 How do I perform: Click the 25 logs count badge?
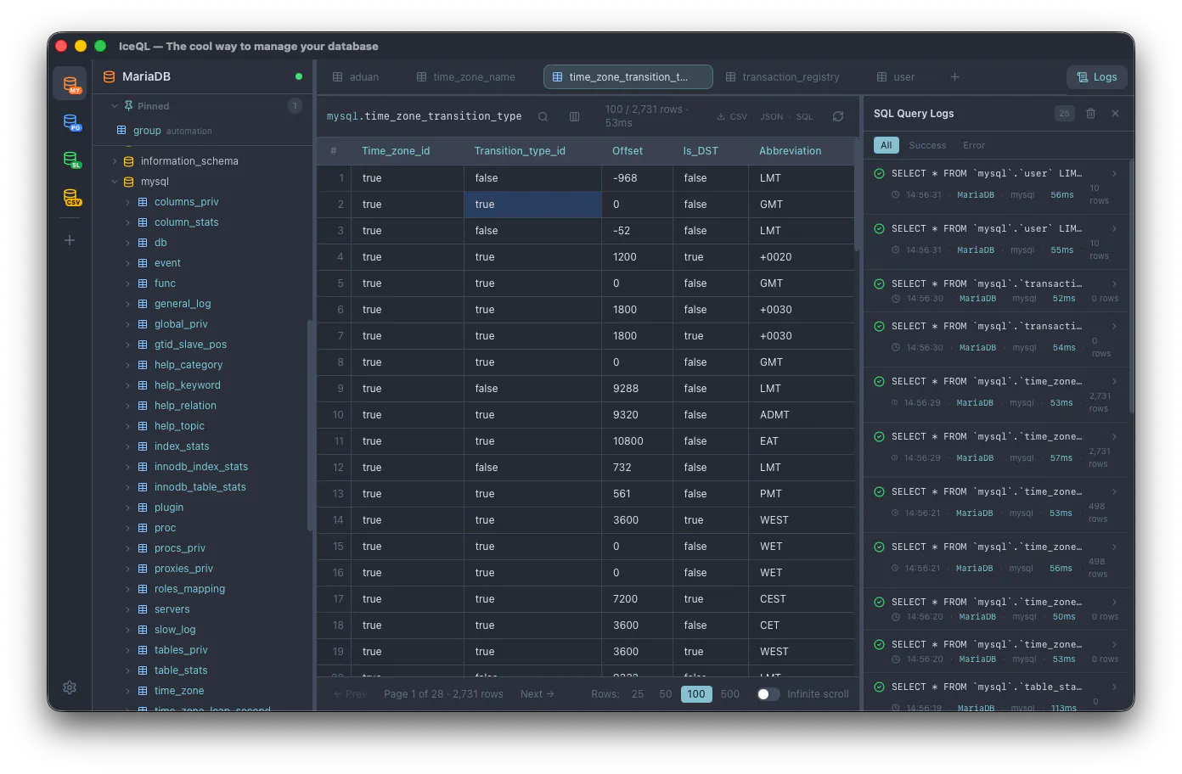pyautogui.click(x=1064, y=113)
